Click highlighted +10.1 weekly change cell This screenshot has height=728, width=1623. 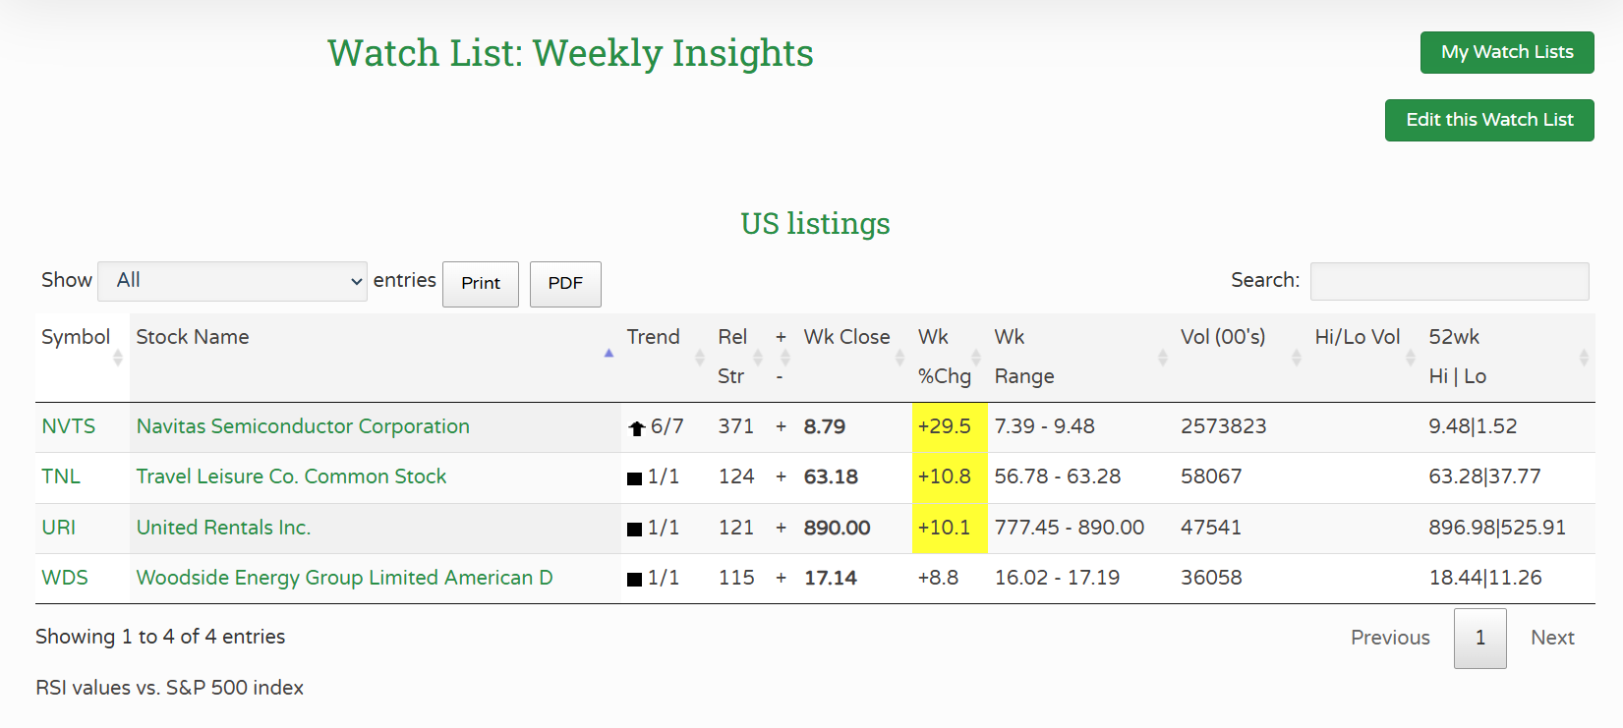[950, 529]
